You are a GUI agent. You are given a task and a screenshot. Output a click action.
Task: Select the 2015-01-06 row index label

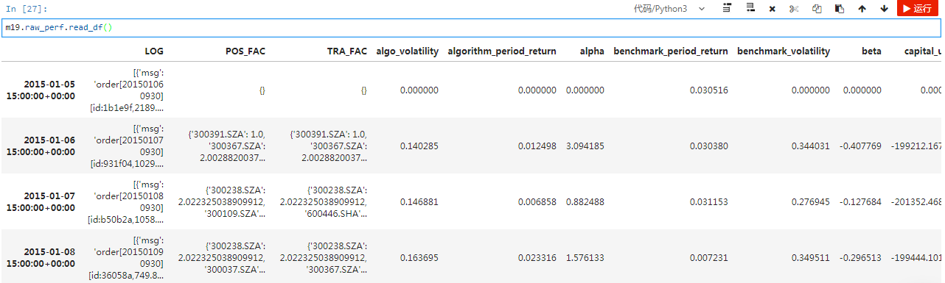pos(49,146)
